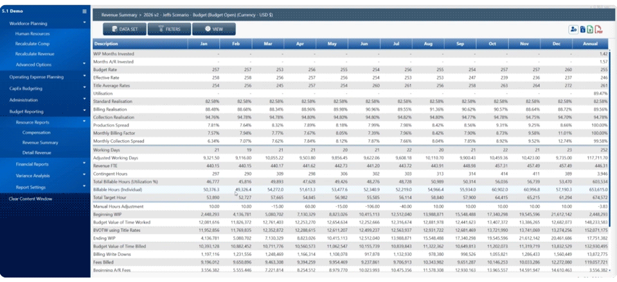The width and height of the screenshot is (617, 282).
Task: Expand Variance Analysis submenu
Action: [45, 176]
